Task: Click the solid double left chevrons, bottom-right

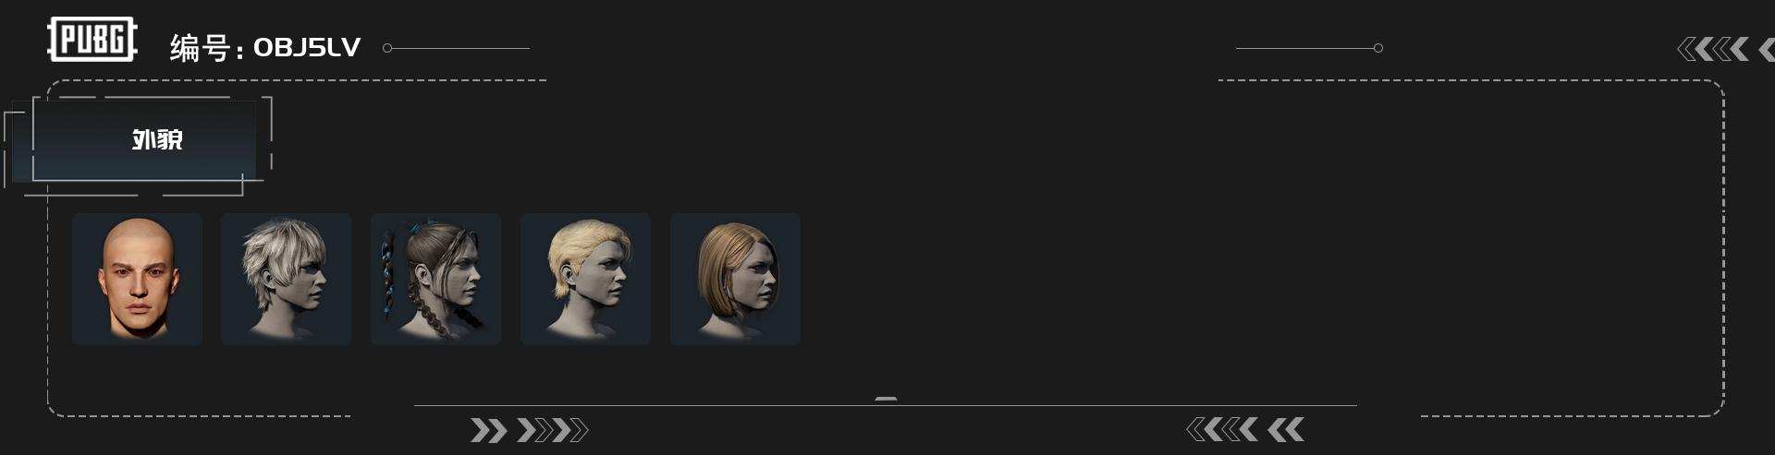Action: point(1286,429)
